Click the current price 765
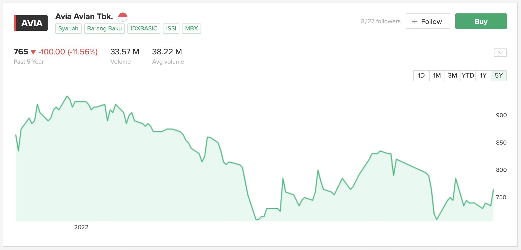The height and width of the screenshot is (250, 521). [21, 52]
